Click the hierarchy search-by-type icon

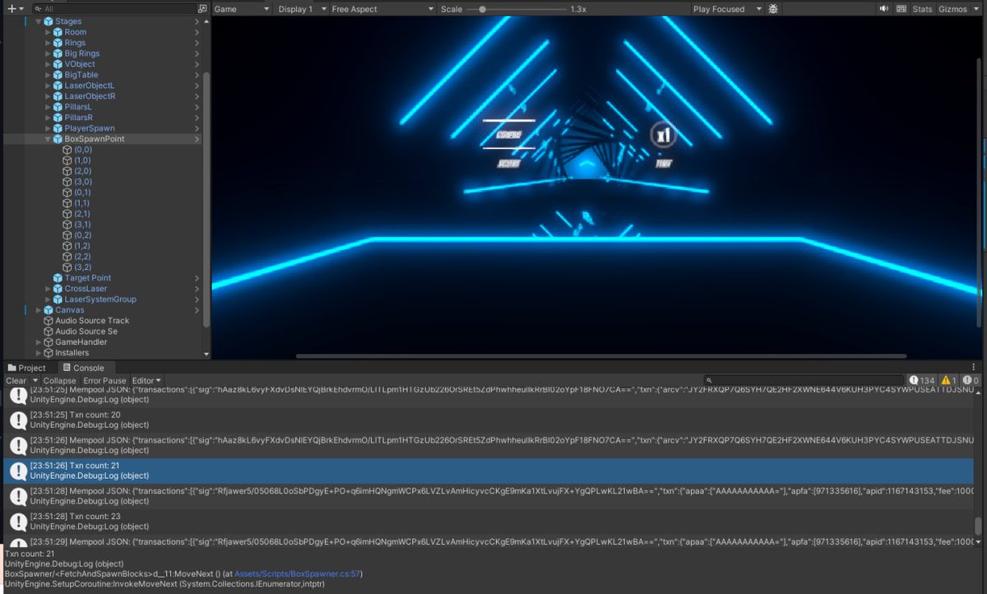tap(202, 8)
